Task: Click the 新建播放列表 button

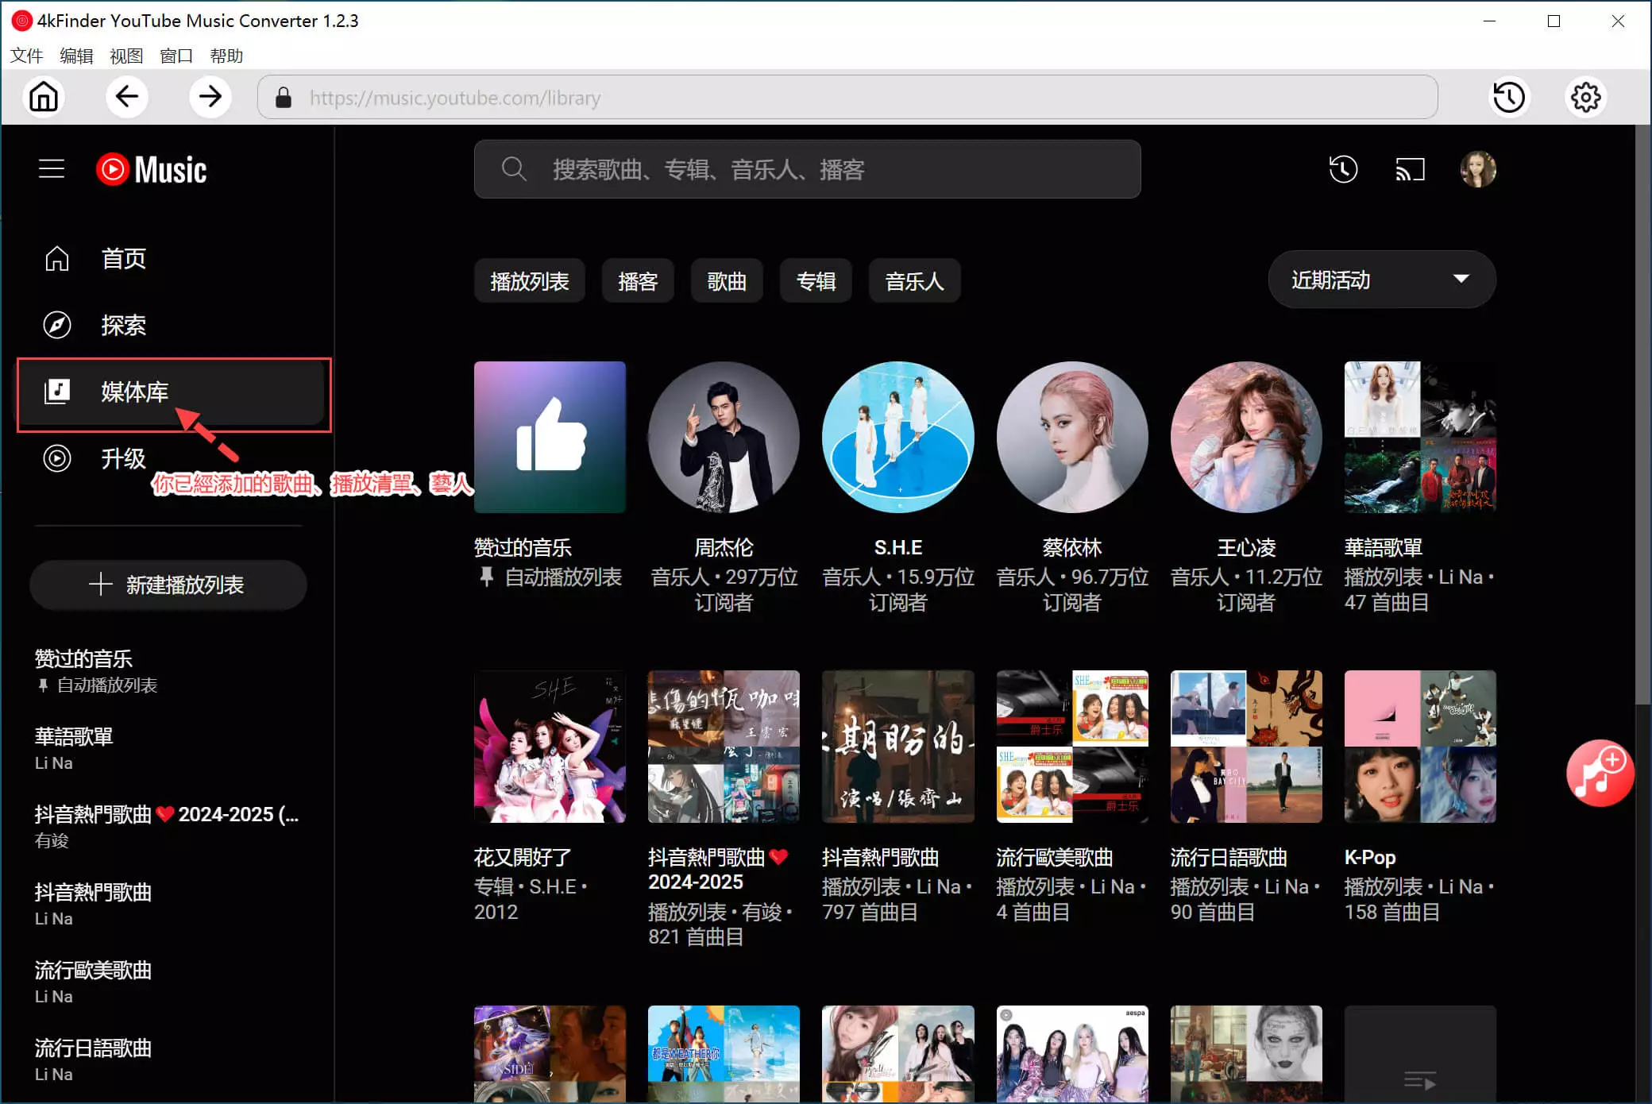Action: [168, 585]
